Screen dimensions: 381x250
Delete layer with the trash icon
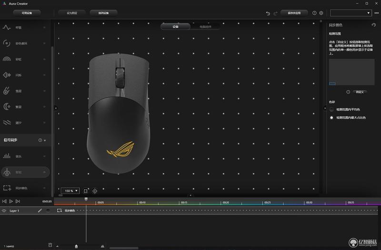[x=50, y=245]
